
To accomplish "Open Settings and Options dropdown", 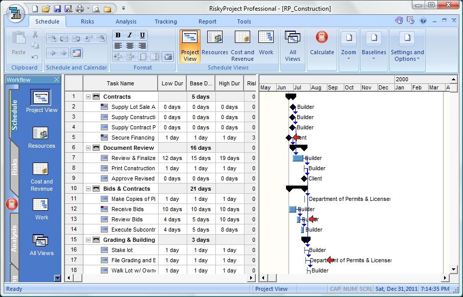I will (x=407, y=46).
